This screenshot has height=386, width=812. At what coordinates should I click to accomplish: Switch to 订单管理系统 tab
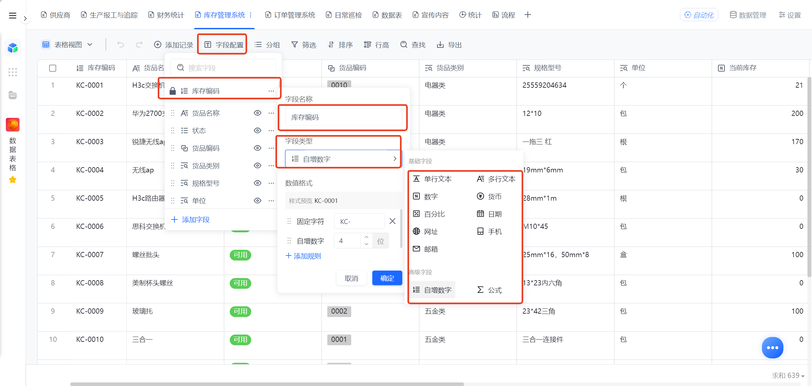click(290, 15)
